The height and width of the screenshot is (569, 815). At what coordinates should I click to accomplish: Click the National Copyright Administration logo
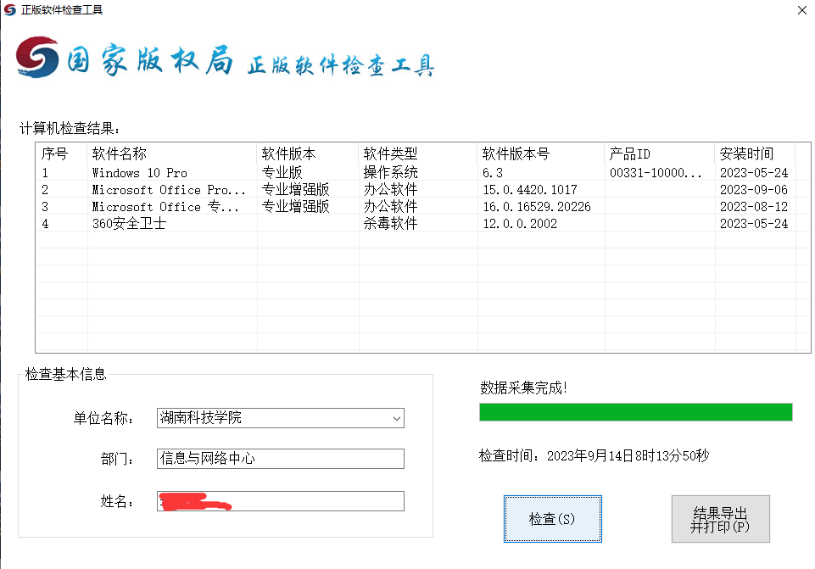(x=38, y=57)
